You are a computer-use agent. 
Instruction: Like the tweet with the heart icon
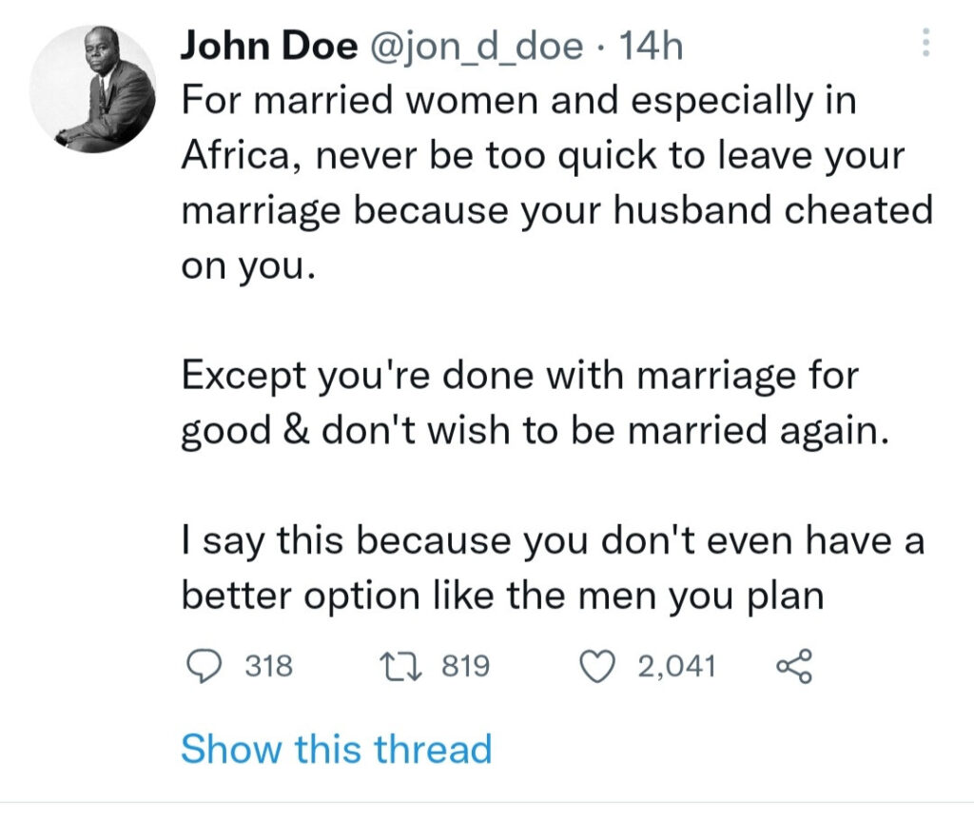pyautogui.click(x=597, y=666)
